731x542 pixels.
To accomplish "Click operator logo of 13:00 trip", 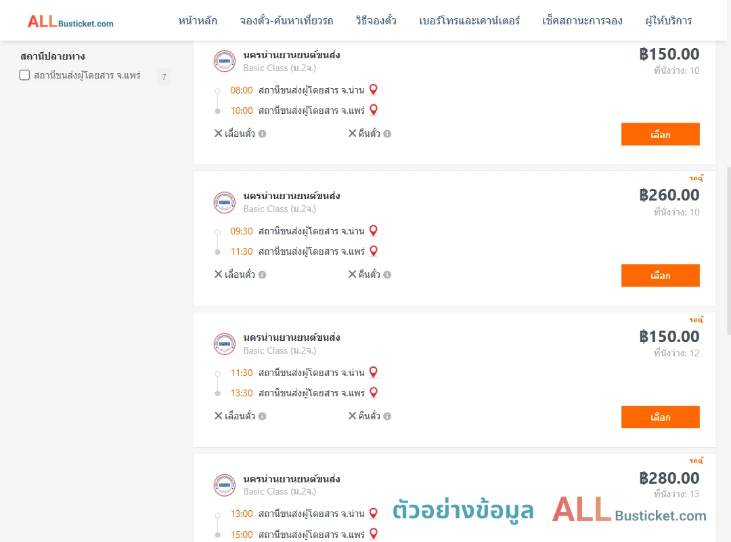I will pos(225,485).
